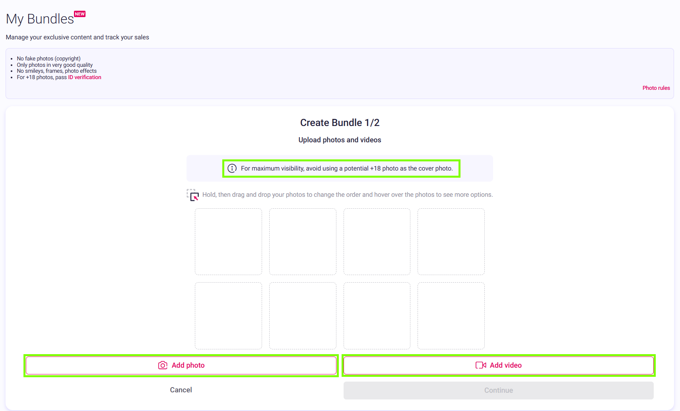
Task: Click the NEW badge beside My Bundles
Action: 80,14
